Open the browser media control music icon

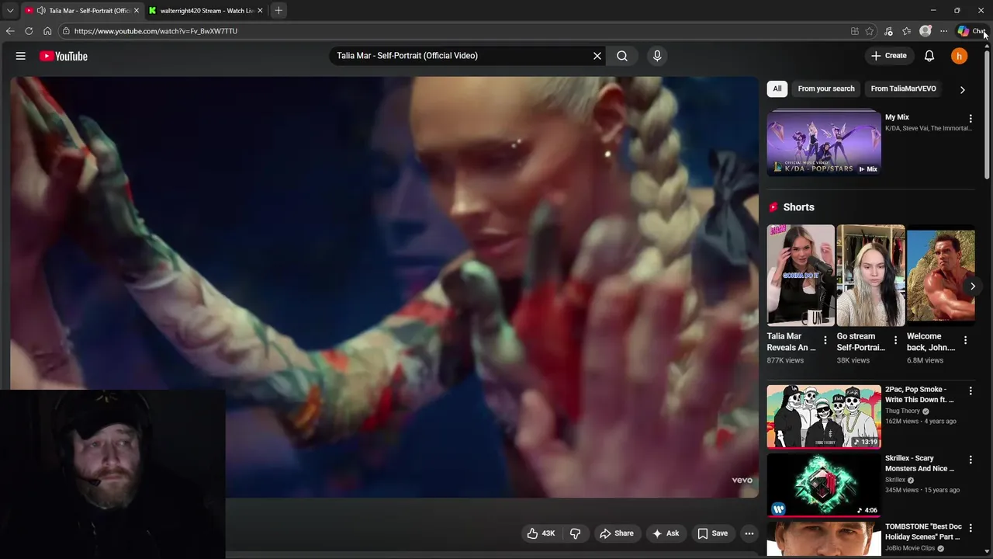tap(888, 31)
